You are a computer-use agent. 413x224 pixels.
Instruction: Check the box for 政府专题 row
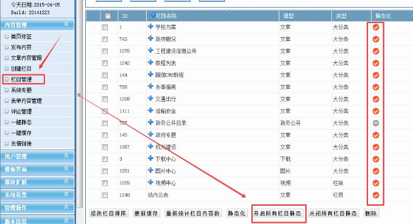coord(105,135)
